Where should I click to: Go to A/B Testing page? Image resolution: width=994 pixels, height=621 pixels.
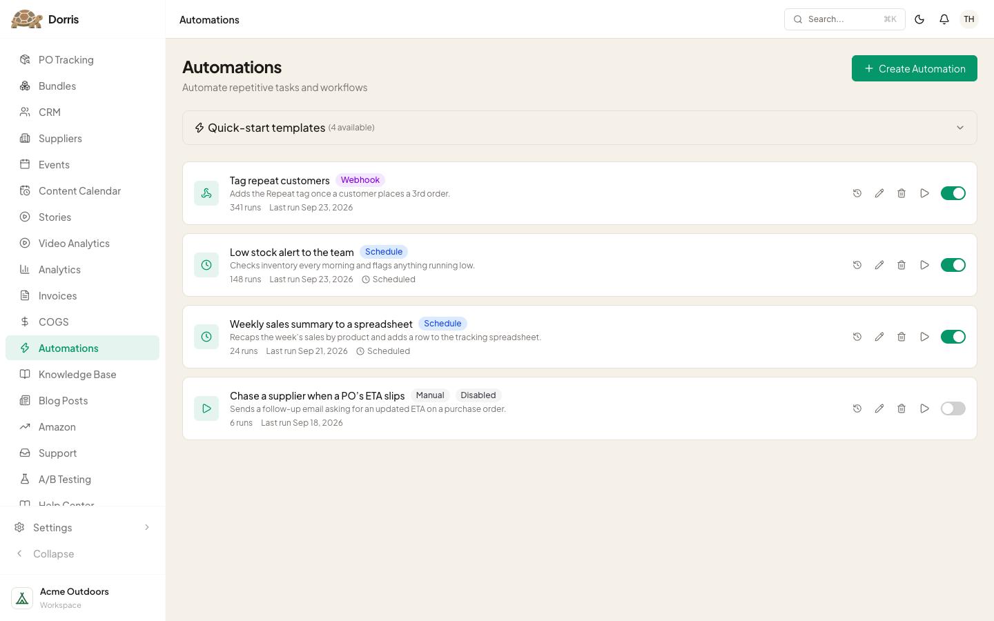(x=83, y=479)
